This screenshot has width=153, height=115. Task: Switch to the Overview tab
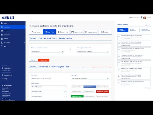click(x=35, y=32)
